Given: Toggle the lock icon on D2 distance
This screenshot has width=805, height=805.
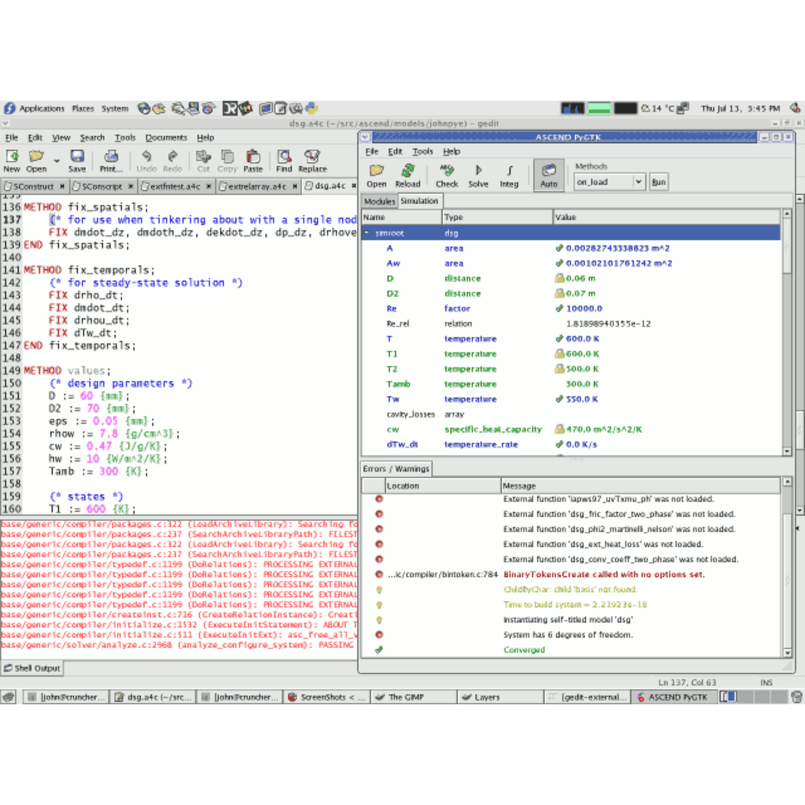Looking at the screenshot, I should [x=559, y=294].
